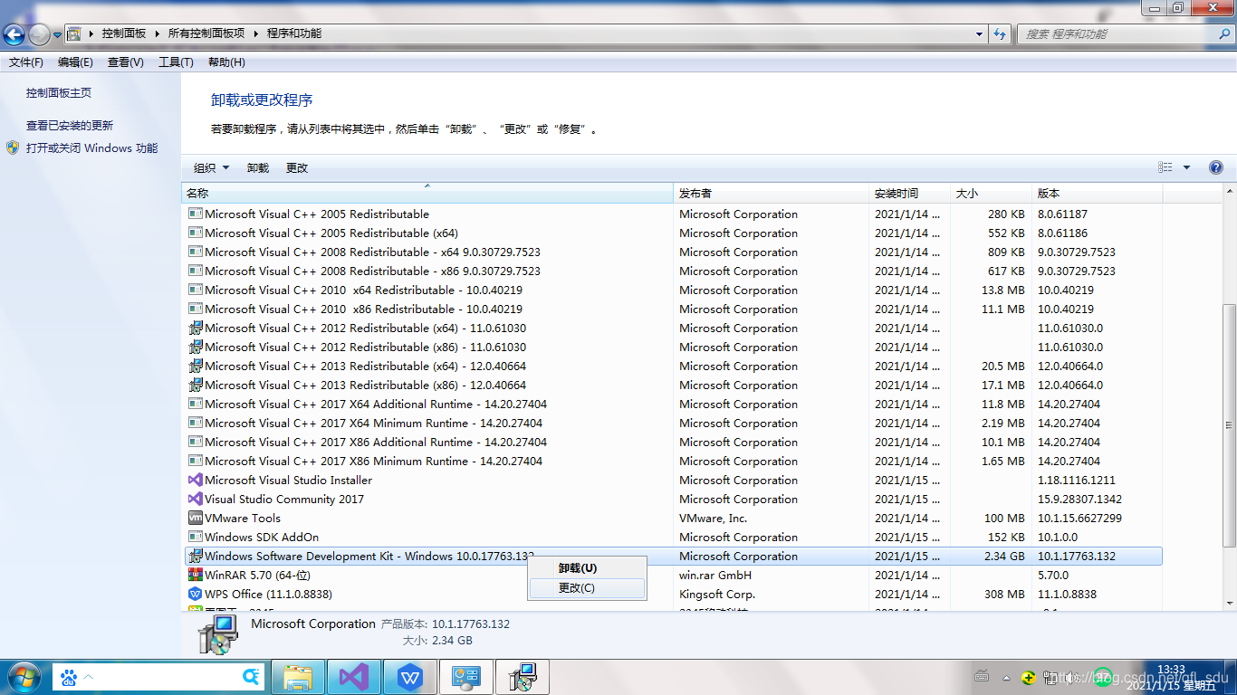Click the Kingsoft Corp. publisher cell
The width and height of the screenshot is (1237, 695).
point(717,594)
